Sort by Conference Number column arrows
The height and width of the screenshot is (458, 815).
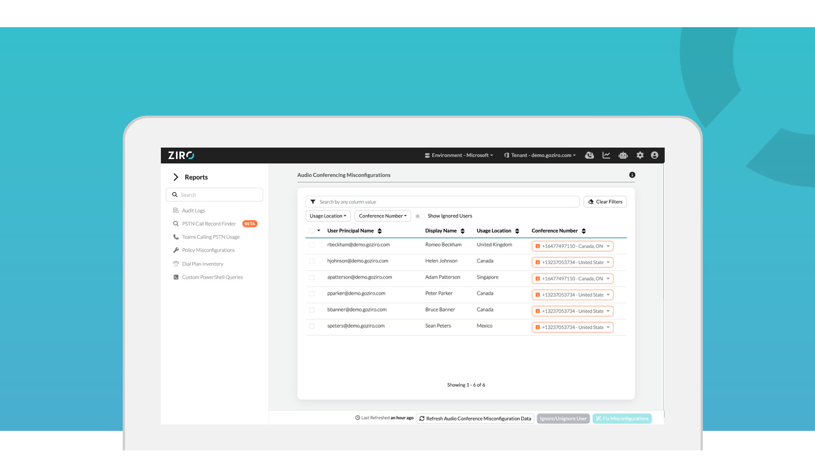coord(584,231)
